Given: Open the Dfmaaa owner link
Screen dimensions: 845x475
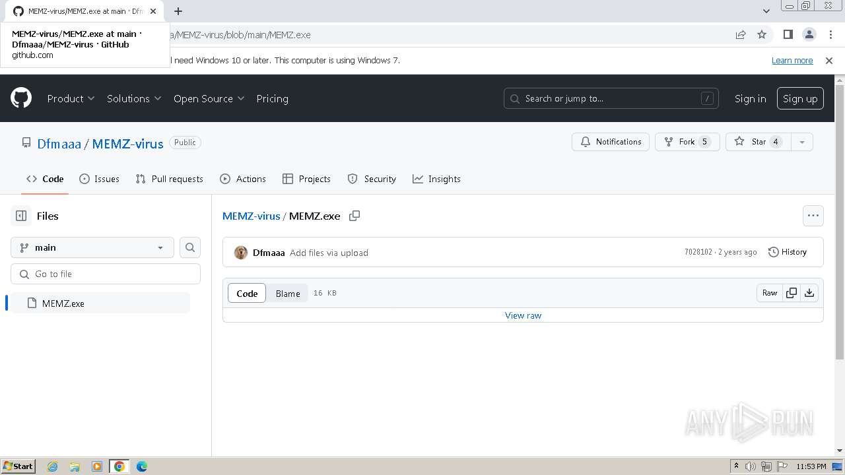Looking at the screenshot, I should [59, 143].
